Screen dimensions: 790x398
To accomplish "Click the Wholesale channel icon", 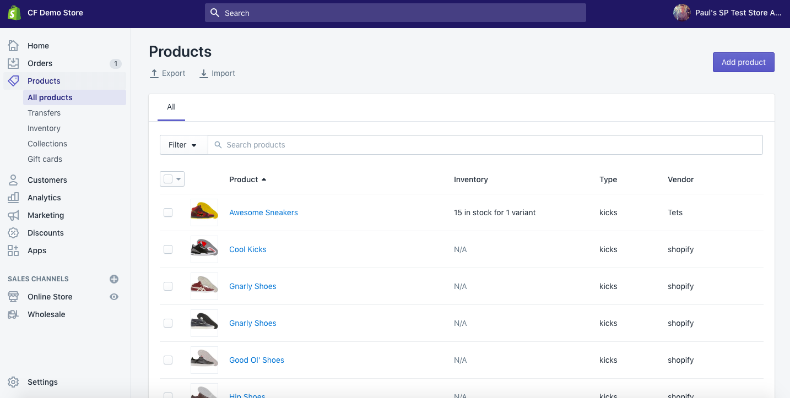I will tap(13, 314).
